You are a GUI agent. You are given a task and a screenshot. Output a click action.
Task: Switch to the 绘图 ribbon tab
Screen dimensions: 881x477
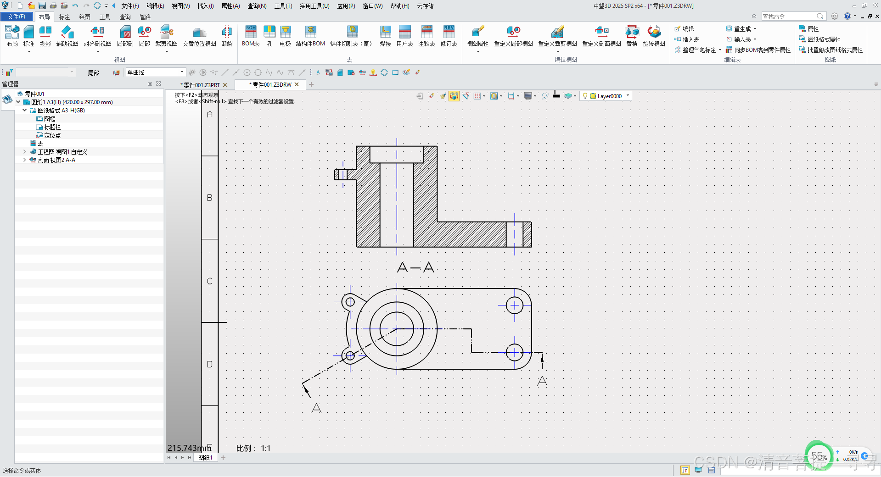pos(84,17)
